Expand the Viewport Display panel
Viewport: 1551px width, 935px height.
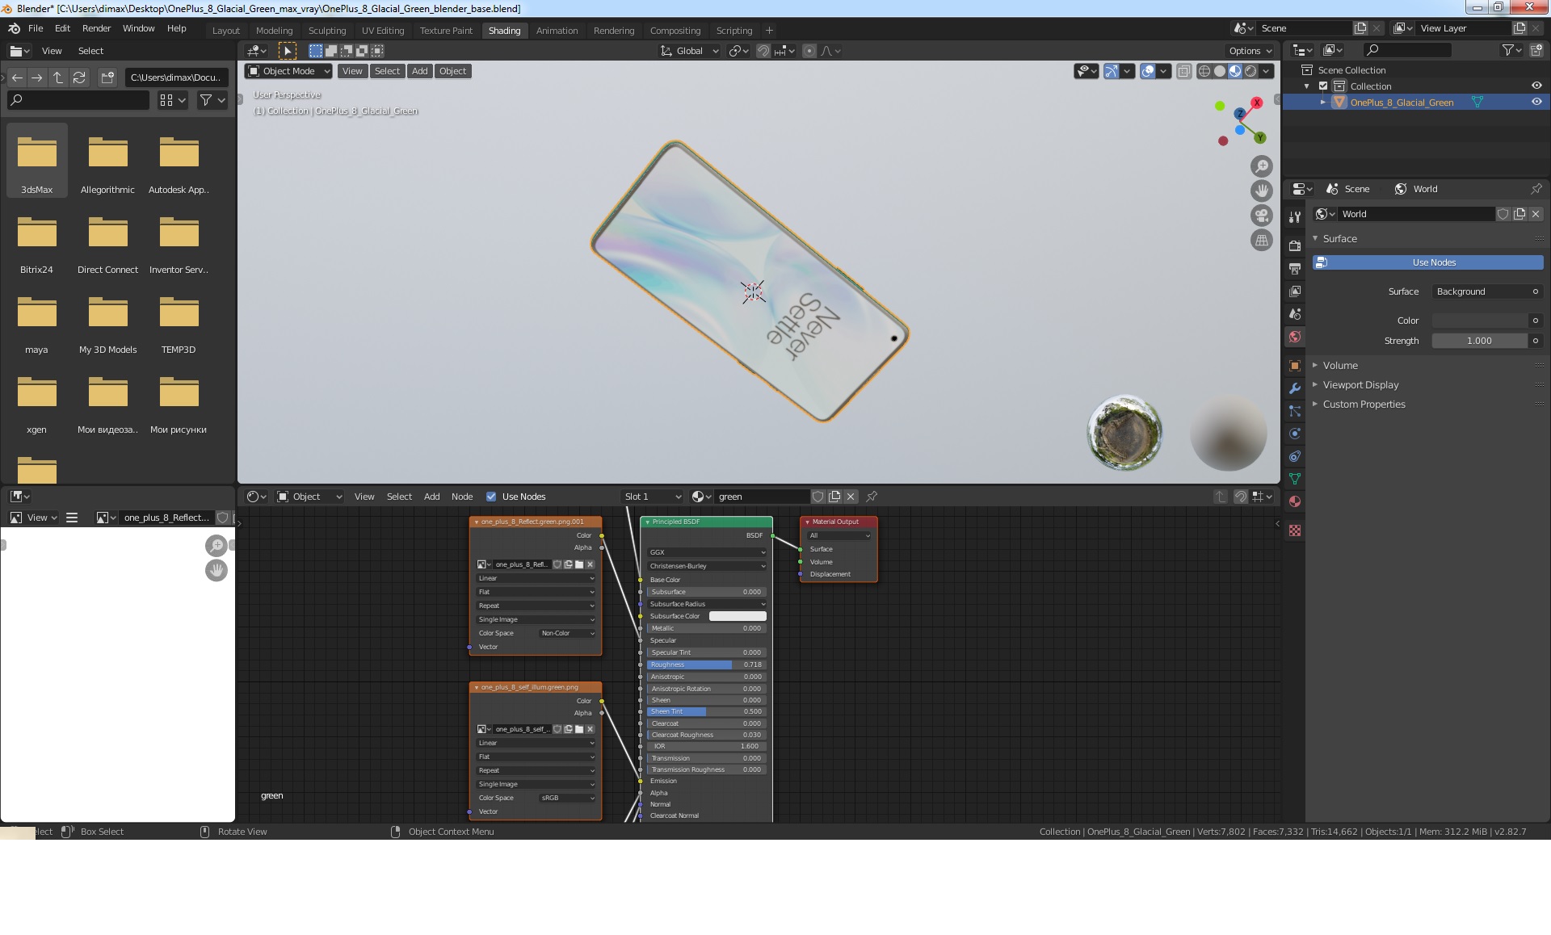pyautogui.click(x=1360, y=385)
